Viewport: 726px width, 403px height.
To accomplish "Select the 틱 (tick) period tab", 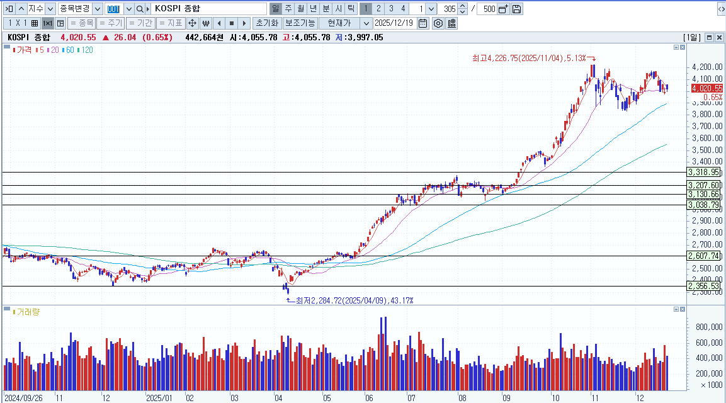I will click(351, 9).
